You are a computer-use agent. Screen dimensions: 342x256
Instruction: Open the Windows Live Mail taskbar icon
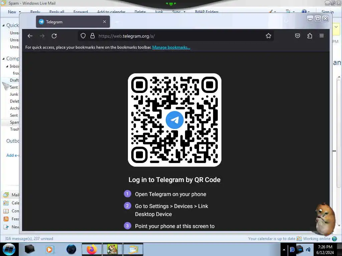coord(133,249)
